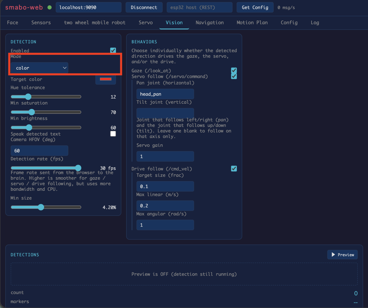Screen dimensions: 368x308
Task: Enable Speak detected text checkbox
Action: click(113, 134)
